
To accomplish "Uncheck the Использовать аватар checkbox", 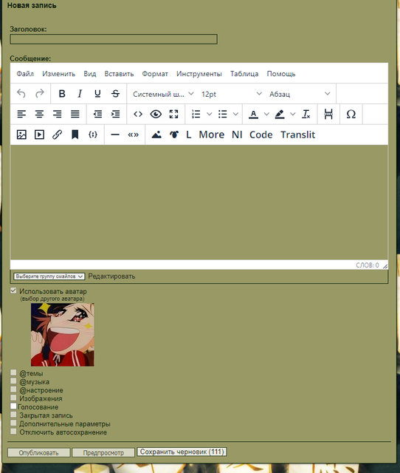I will click(13, 290).
